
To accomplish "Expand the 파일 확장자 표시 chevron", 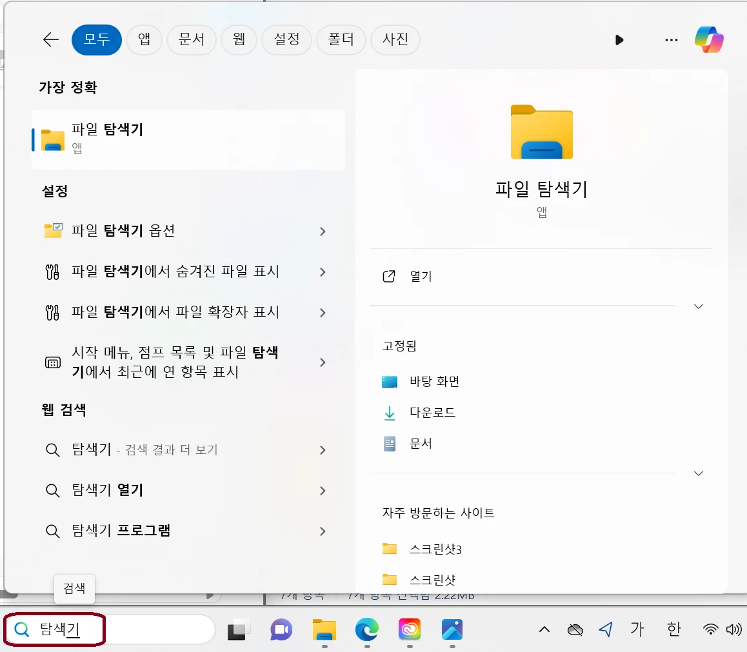I will (x=323, y=313).
